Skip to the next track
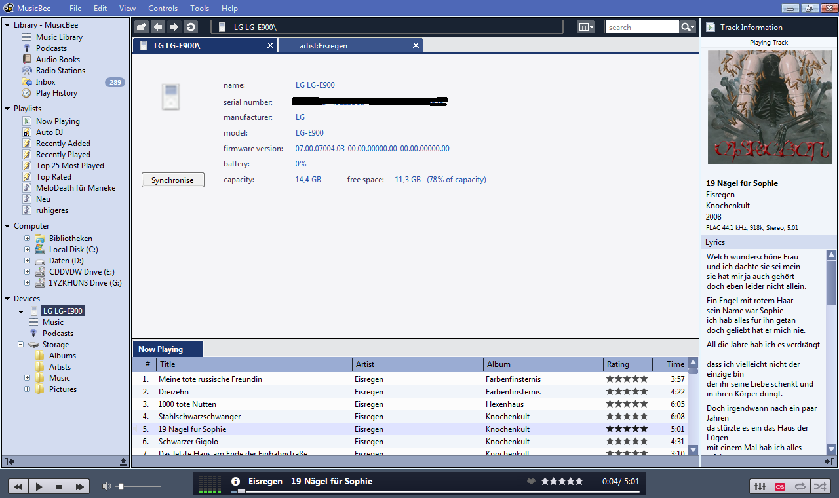839x498 pixels. [79, 486]
